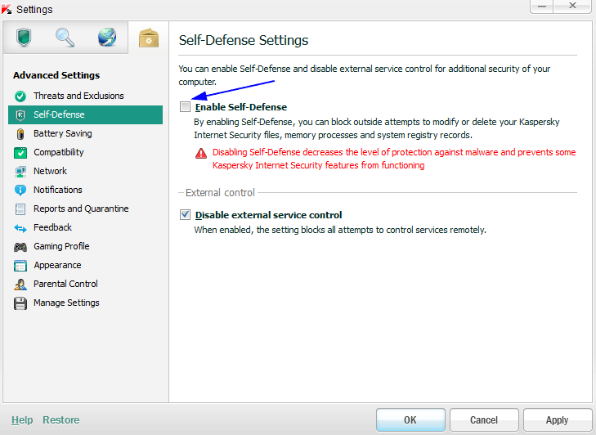Click the red warning triangle icon
This screenshot has height=435, width=596.
tap(201, 153)
